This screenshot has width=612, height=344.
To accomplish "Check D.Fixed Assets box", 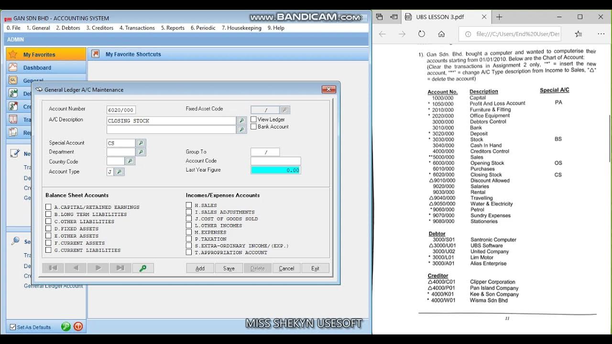I will (48, 228).
